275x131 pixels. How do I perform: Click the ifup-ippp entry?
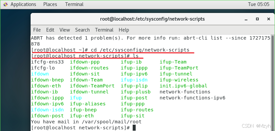coord(134,68)
